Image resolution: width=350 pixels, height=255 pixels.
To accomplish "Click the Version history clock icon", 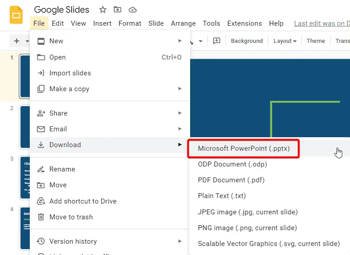I will click(41, 241).
